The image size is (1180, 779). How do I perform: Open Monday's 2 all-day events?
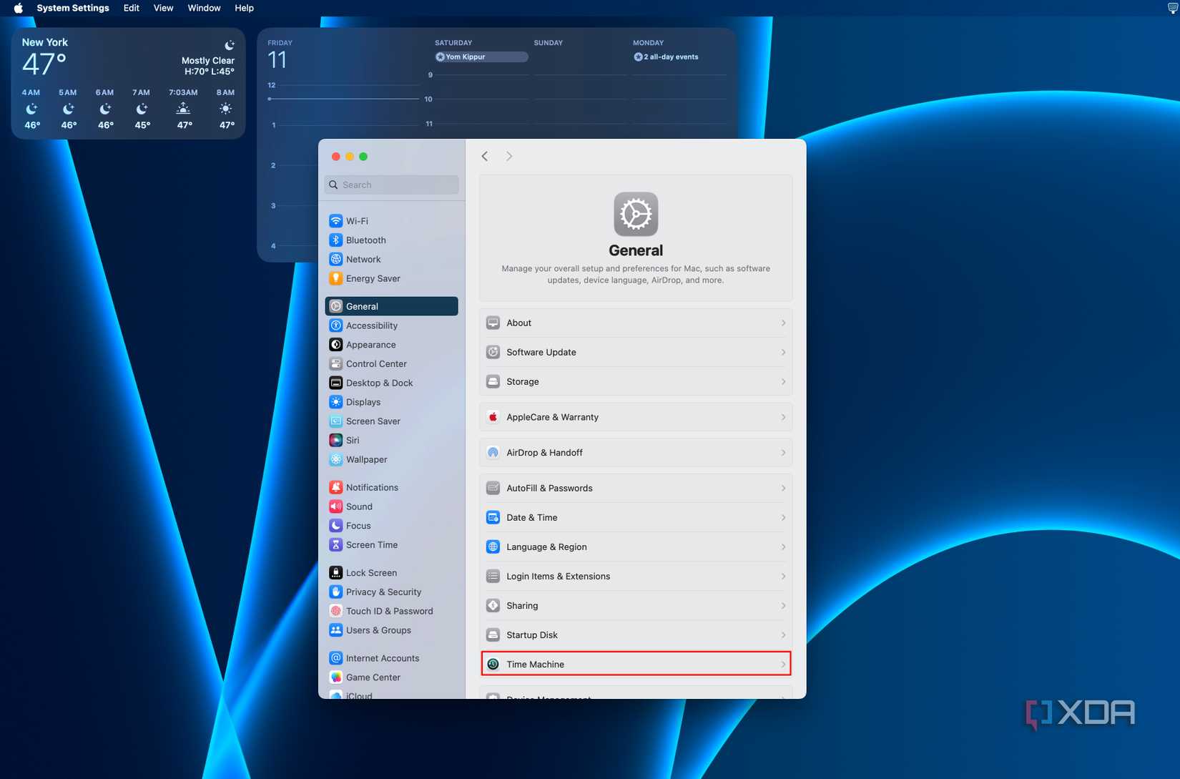pos(666,57)
